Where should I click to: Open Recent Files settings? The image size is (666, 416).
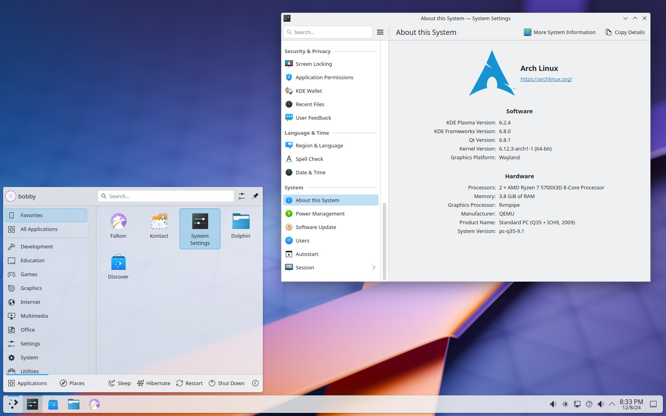tap(331, 104)
